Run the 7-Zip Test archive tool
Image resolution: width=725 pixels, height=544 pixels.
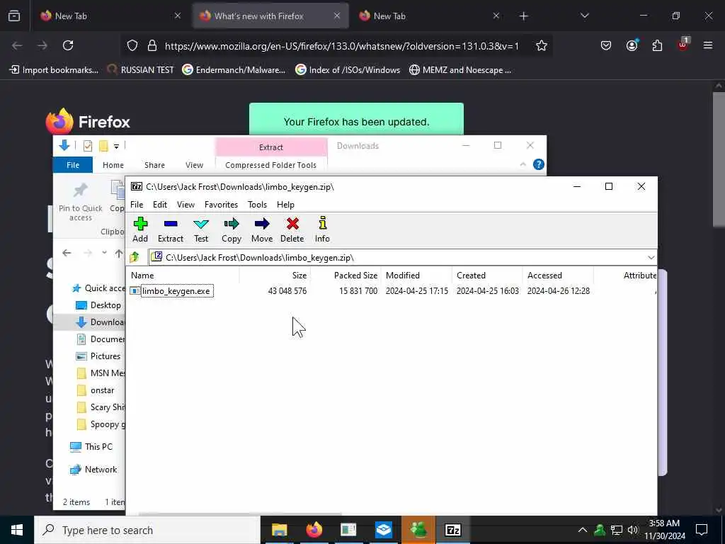[201, 229]
